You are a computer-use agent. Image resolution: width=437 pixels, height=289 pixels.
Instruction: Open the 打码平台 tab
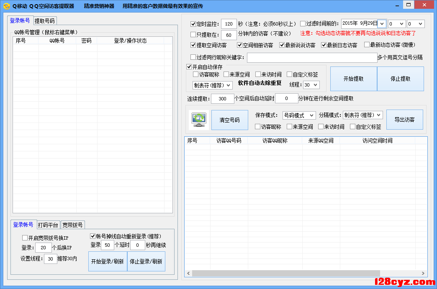coord(48,225)
